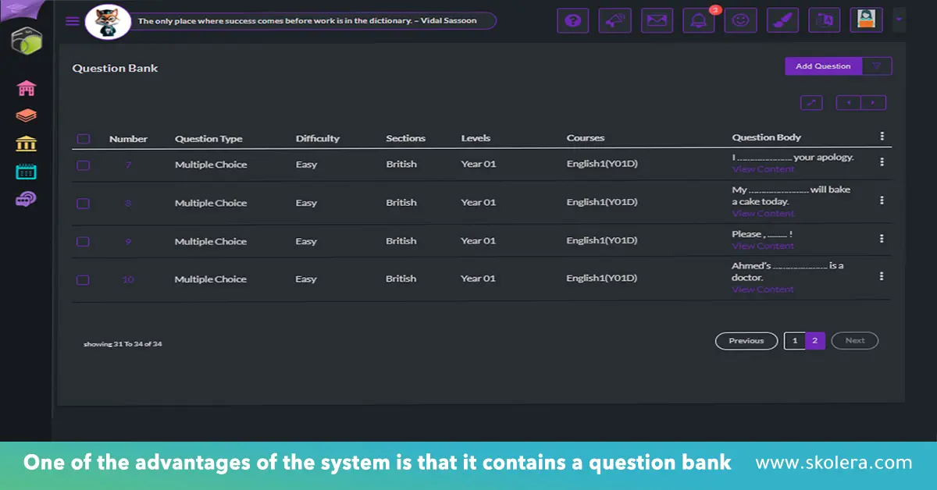
Task: Open the help question mark icon
Action: click(572, 20)
